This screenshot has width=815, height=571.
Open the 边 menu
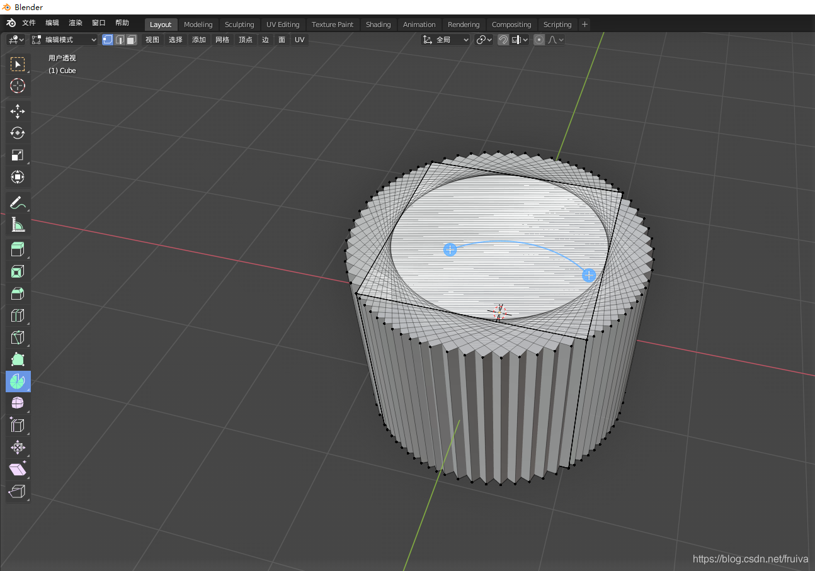[x=265, y=40]
